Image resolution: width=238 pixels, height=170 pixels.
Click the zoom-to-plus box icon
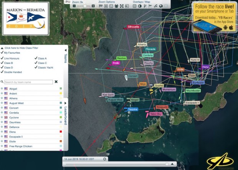pyautogui.click(x=106, y=6)
